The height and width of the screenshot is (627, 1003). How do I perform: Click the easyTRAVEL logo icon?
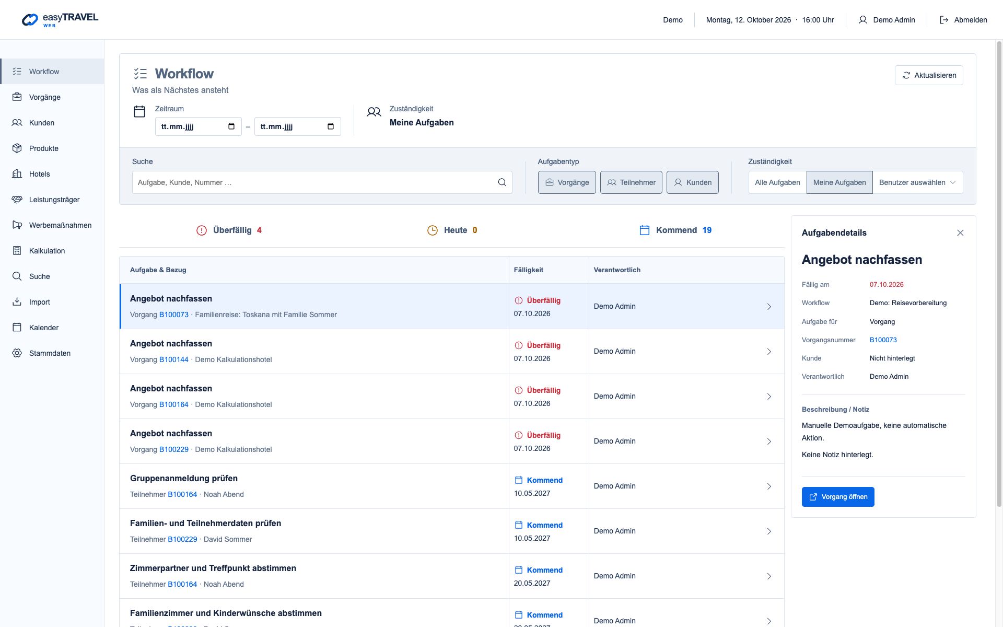click(30, 20)
